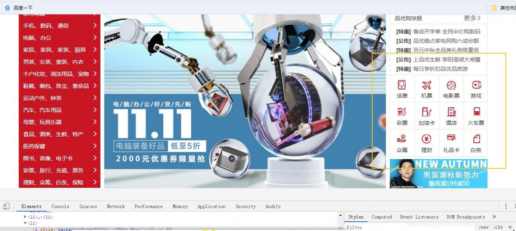516x231 pixels.
Task: Click the NEW AUTUMN 男装 banner ad
Action: [x=439, y=174]
